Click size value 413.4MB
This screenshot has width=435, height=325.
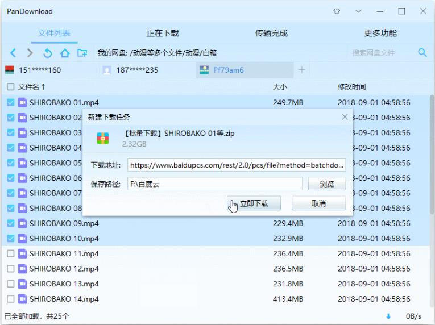click(x=288, y=299)
